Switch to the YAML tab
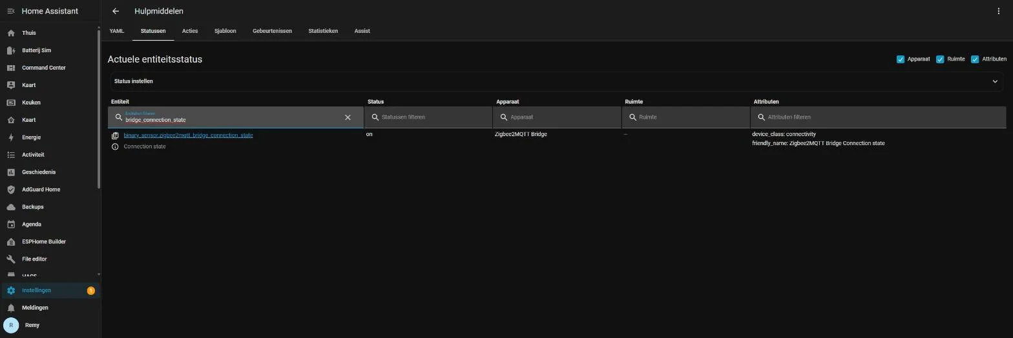The width and height of the screenshot is (1013, 338). (117, 31)
